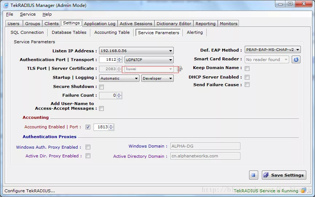Click the Windows Domain input field
Screen dimensions: 315x197
(x=205, y=146)
